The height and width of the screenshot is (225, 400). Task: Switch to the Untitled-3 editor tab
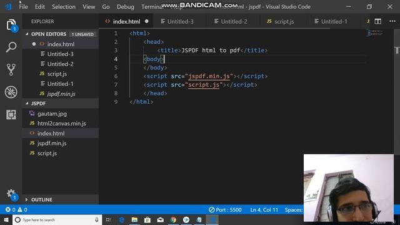[179, 21]
